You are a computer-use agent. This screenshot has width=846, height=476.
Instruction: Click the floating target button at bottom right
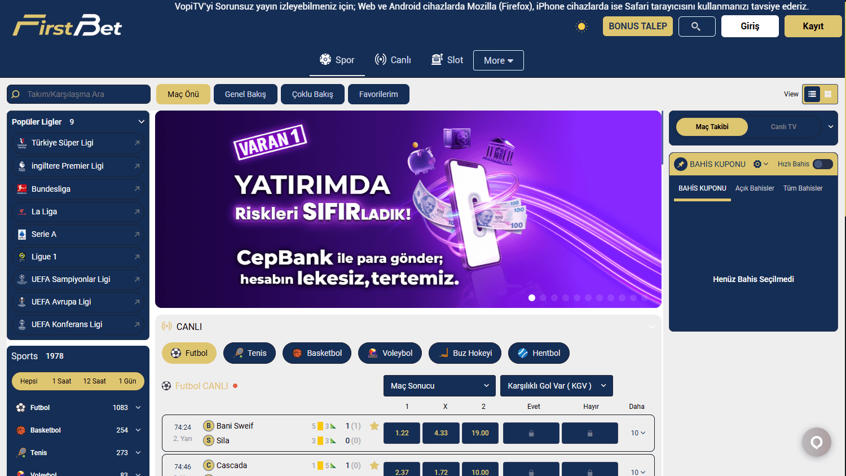817,442
